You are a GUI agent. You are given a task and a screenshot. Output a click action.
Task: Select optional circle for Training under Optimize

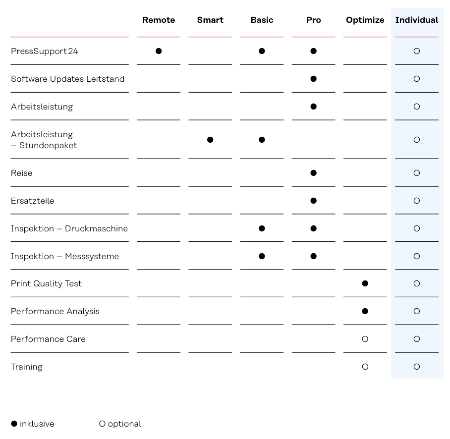(365, 367)
